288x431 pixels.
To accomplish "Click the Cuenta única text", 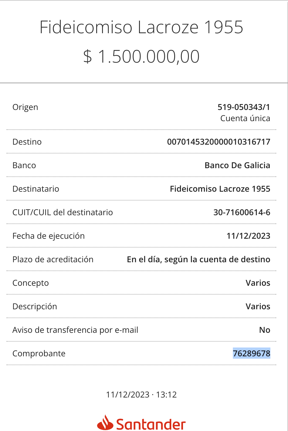I will point(245,118).
